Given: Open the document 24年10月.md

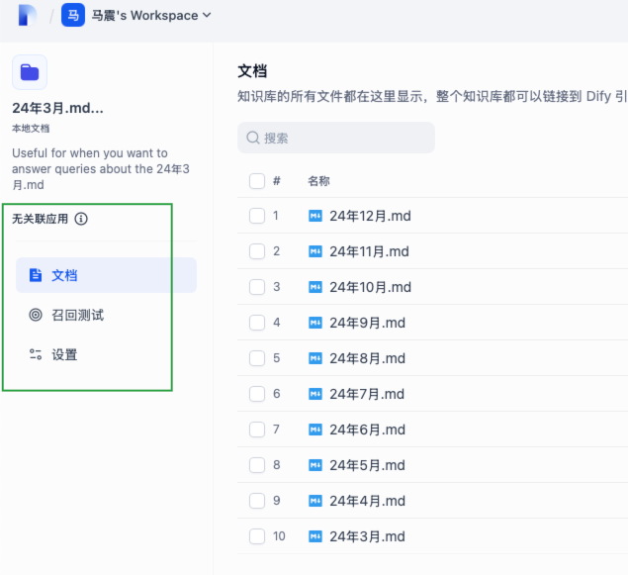Looking at the screenshot, I should tap(370, 287).
